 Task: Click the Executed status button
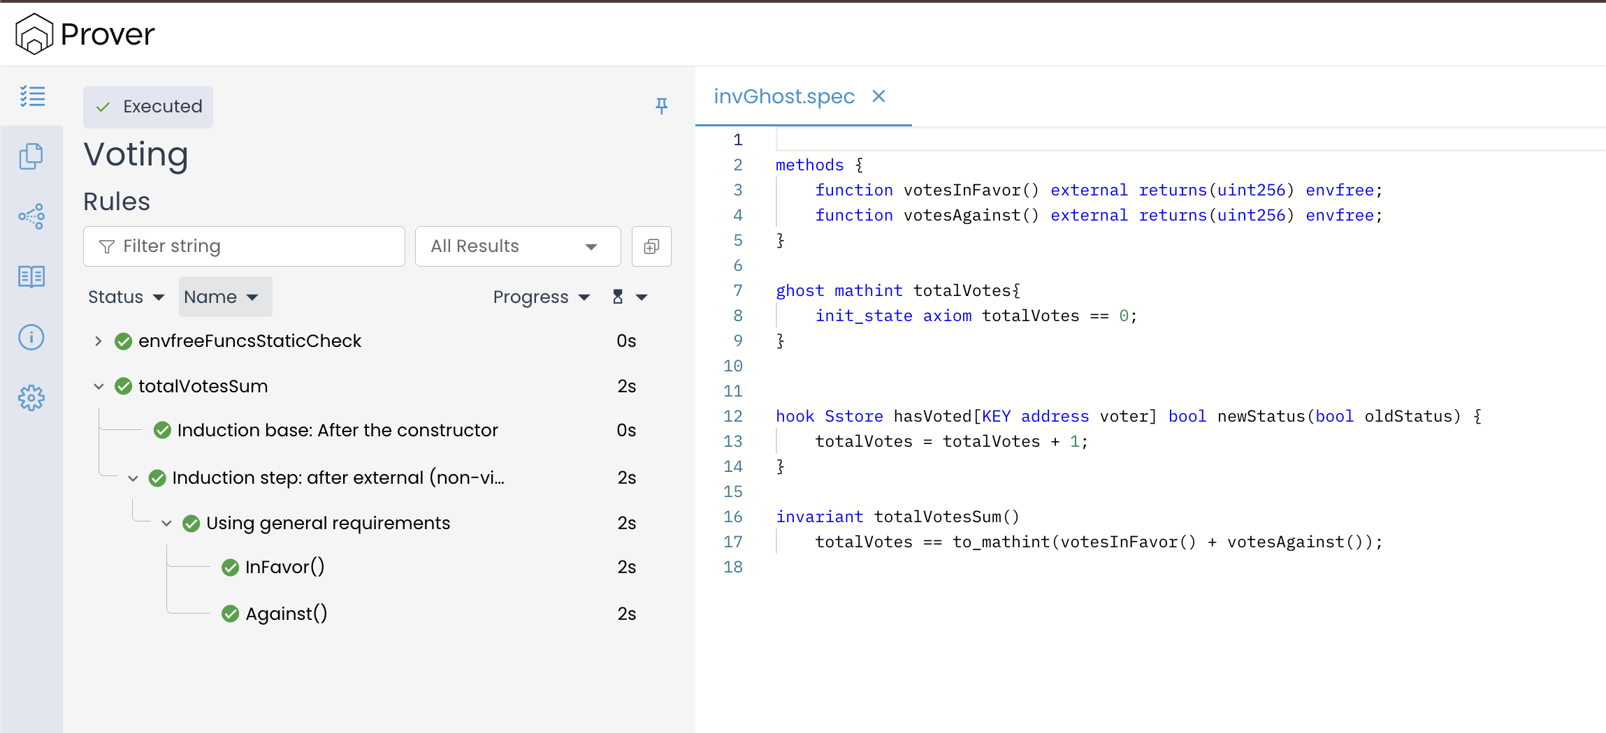point(148,107)
